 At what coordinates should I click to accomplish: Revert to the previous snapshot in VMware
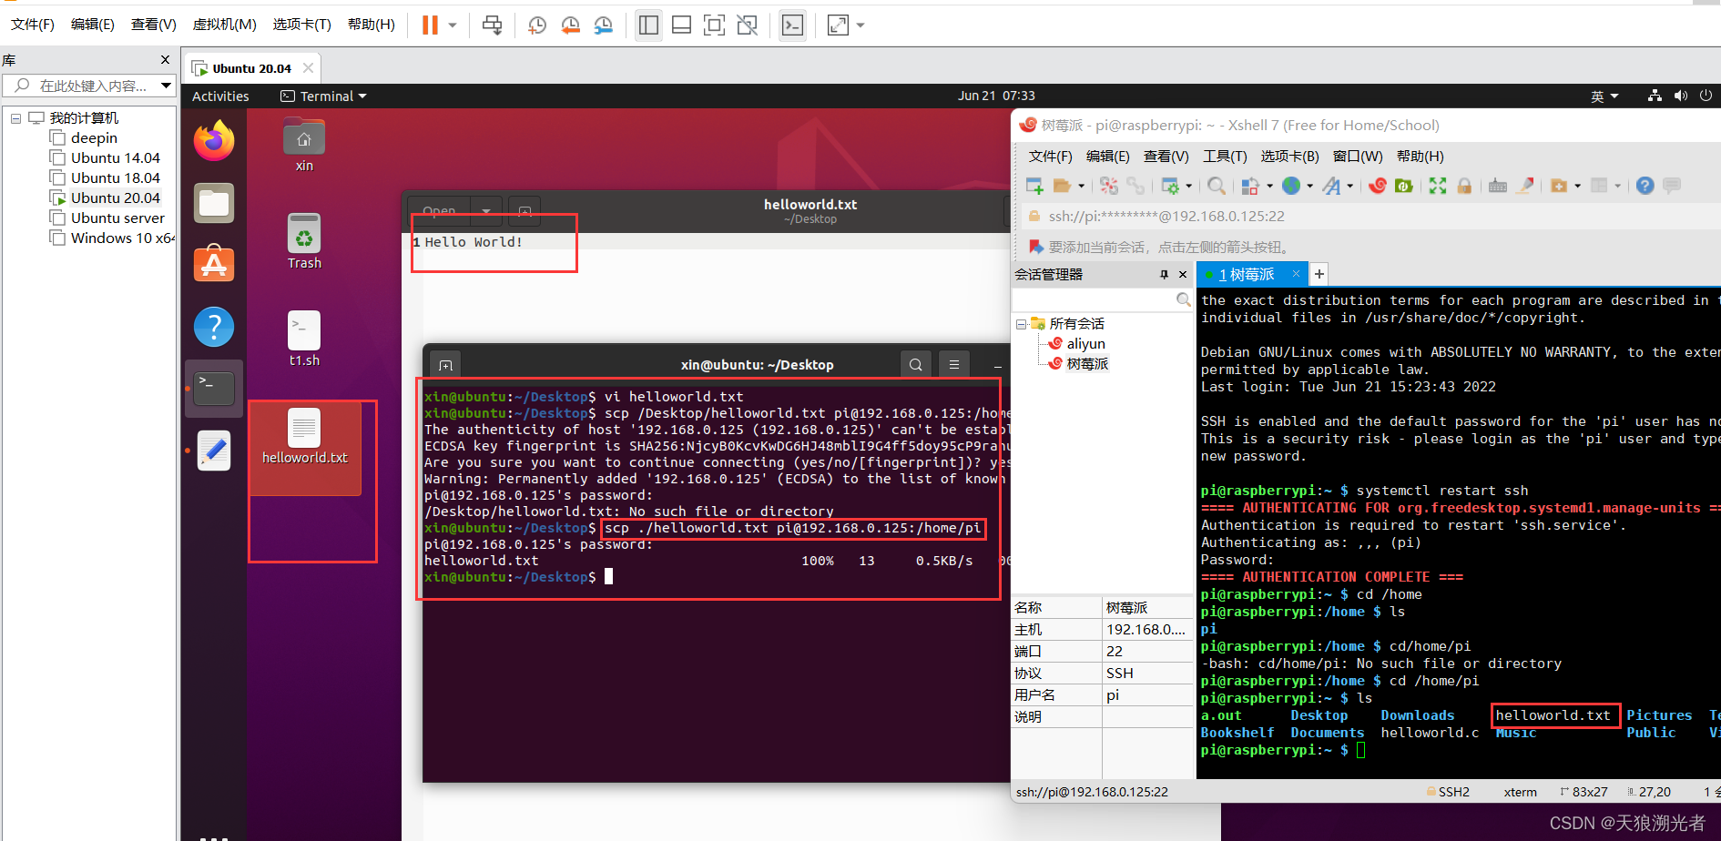point(570,25)
